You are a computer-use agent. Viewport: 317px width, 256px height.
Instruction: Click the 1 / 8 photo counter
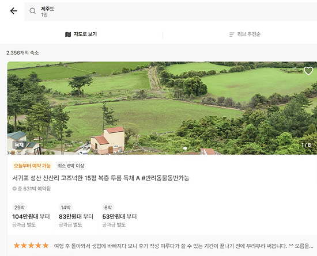coord(306,145)
